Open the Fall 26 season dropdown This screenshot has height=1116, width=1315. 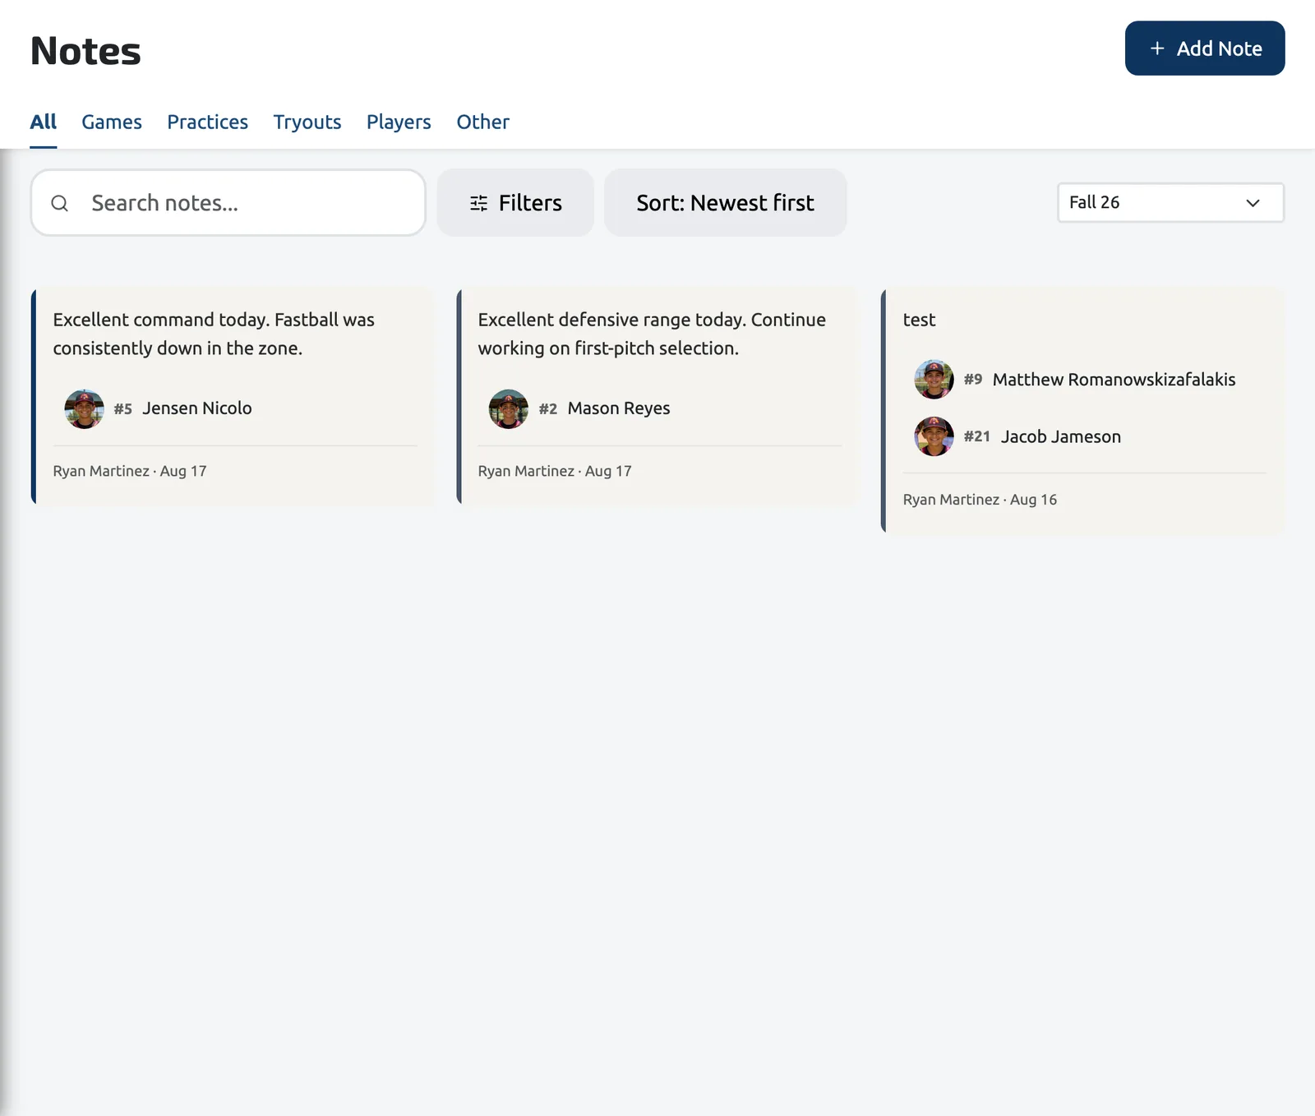(1170, 202)
